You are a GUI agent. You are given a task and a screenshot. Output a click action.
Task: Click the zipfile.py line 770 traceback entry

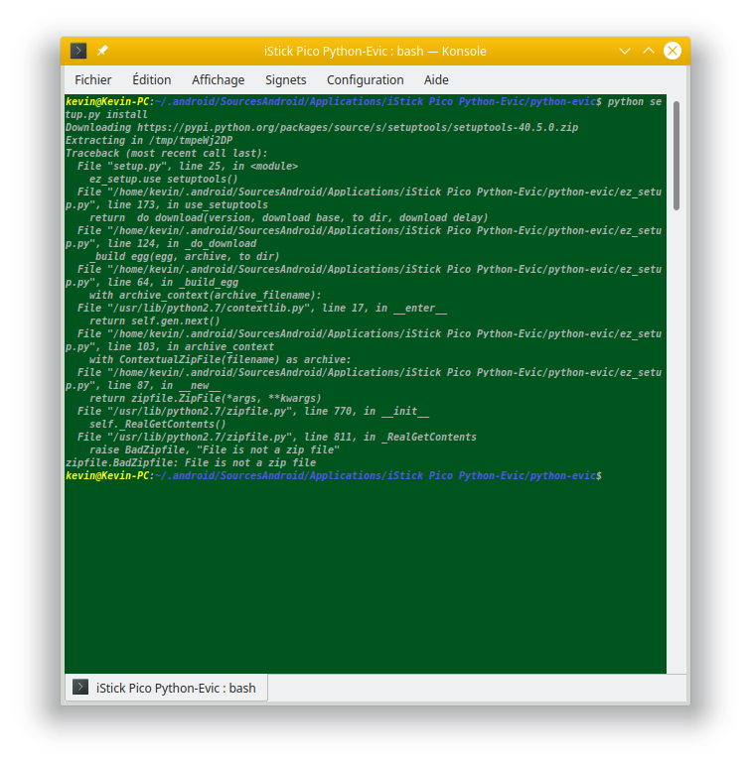coord(252,412)
